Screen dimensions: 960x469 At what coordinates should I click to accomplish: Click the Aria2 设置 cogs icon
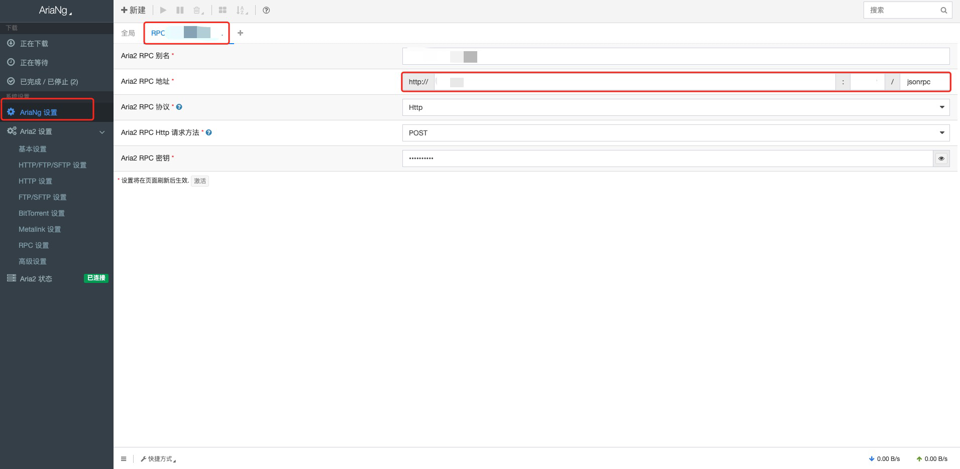click(x=12, y=131)
